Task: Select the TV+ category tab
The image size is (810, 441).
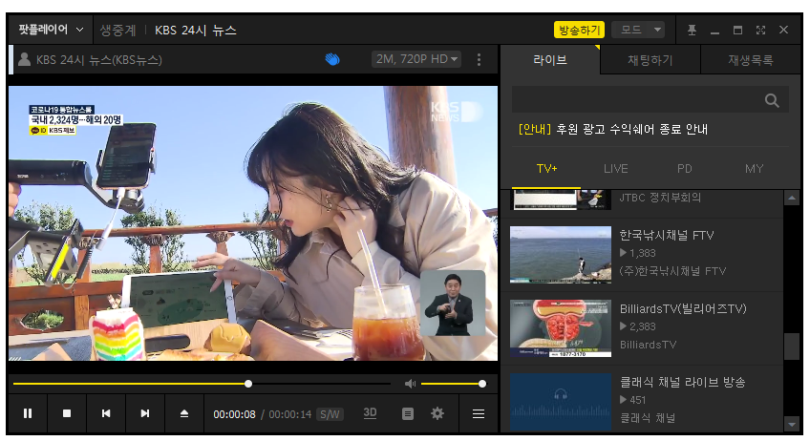Action: (x=546, y=169)
